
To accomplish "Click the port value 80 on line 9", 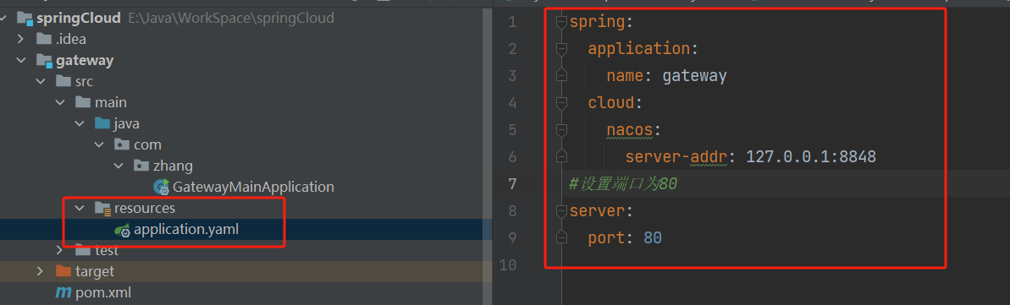I will 653,238.
